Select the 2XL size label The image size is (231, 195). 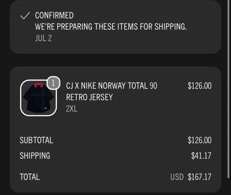[x=72, y=109]
